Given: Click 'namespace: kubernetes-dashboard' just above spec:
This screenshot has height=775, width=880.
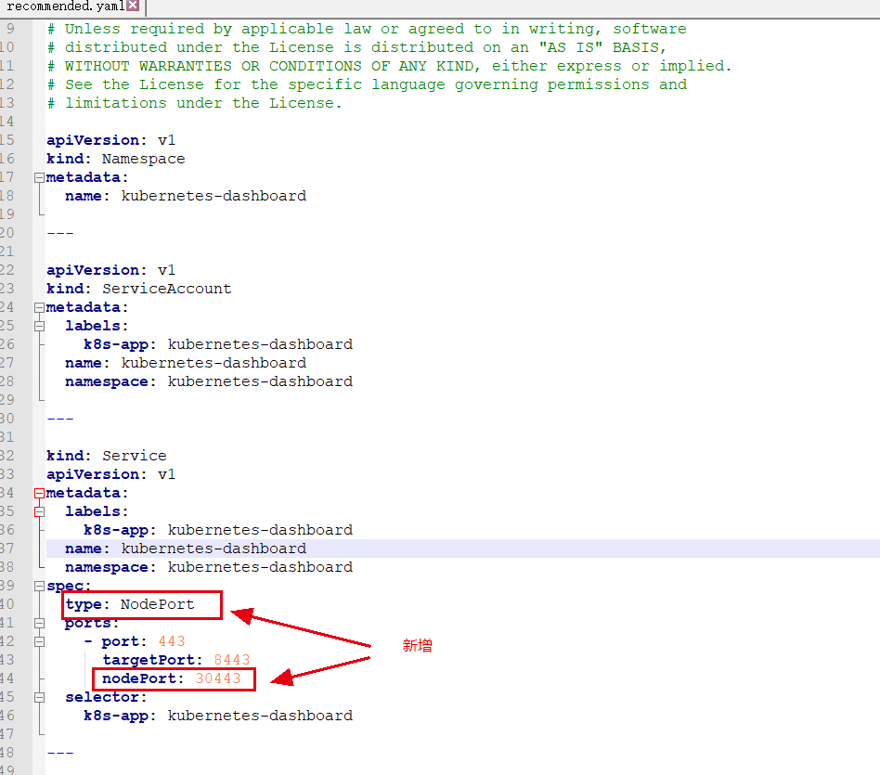Looking at the screenshot, I should pos(209,567).
